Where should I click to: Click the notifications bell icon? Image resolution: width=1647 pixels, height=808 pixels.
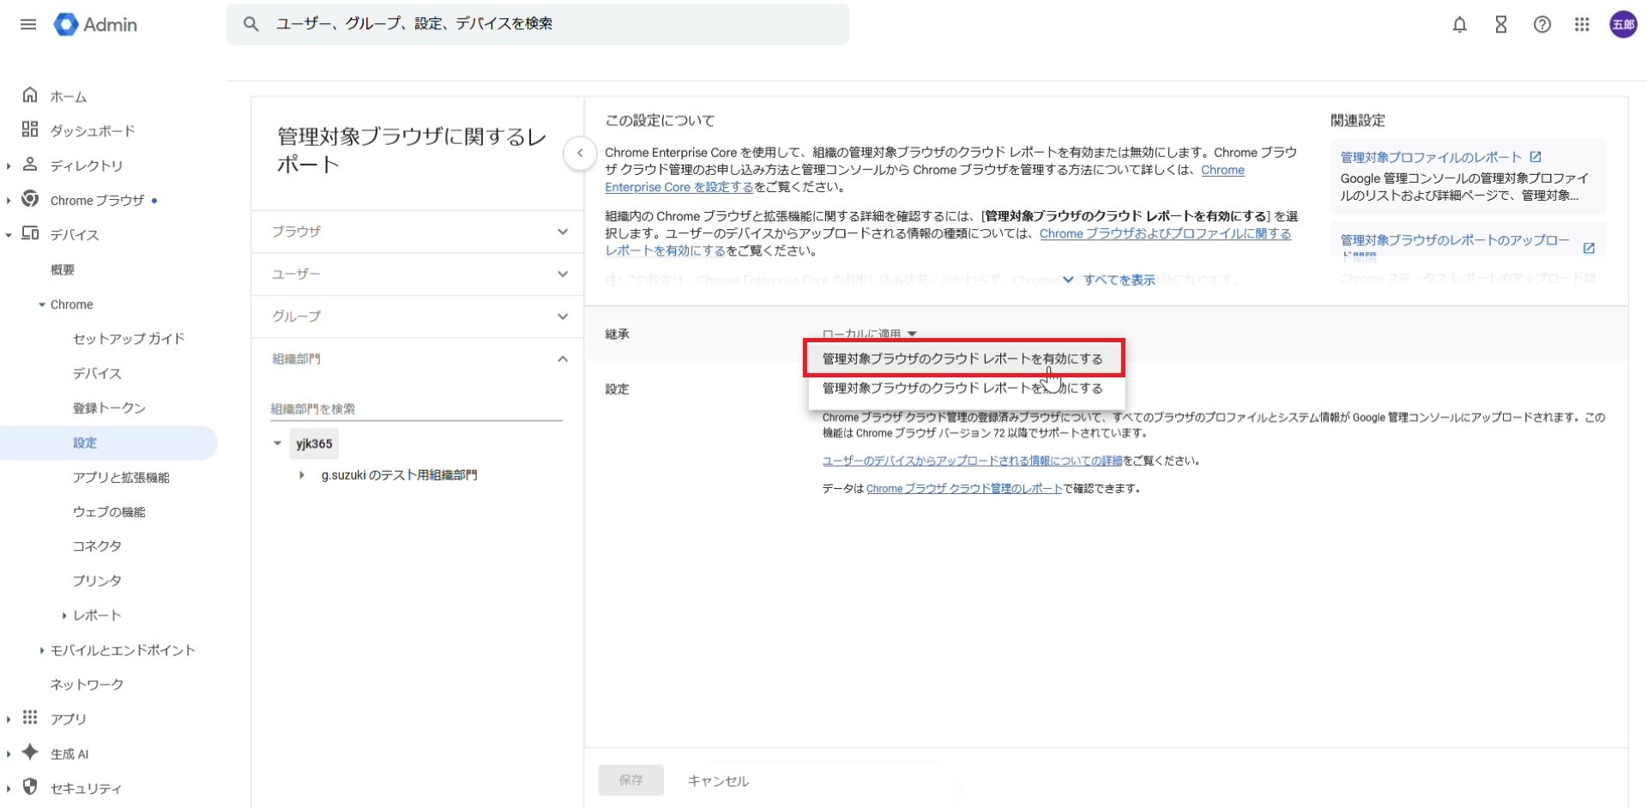(1459, 25)
